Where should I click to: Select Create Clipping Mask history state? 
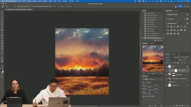[152, 36]
